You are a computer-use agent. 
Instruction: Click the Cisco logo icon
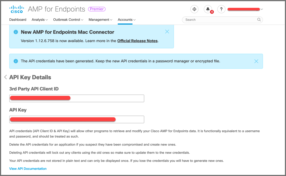[x=16, y=9]
